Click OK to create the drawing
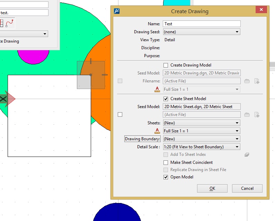 tap(212, 188)
